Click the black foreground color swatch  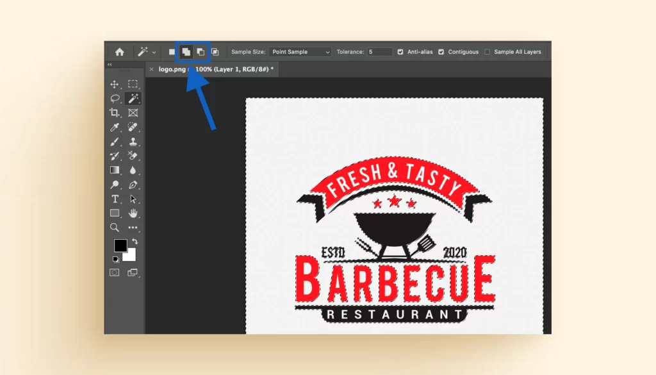120,245
